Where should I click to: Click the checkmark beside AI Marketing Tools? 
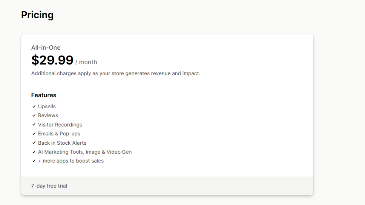pos(34,152)
